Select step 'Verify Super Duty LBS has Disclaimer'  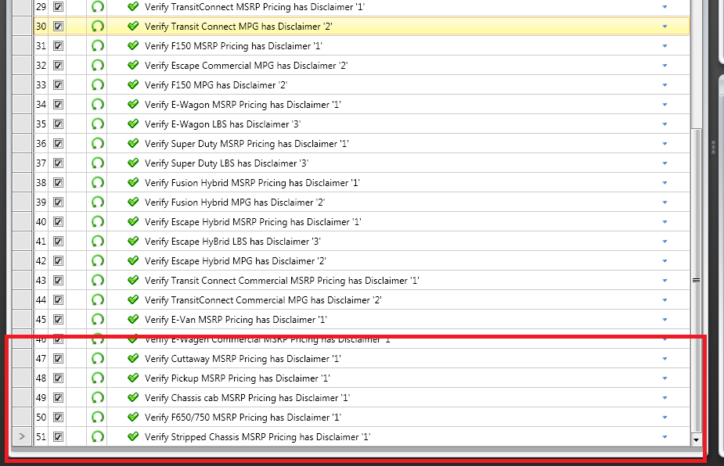click(x=227, y=163)
